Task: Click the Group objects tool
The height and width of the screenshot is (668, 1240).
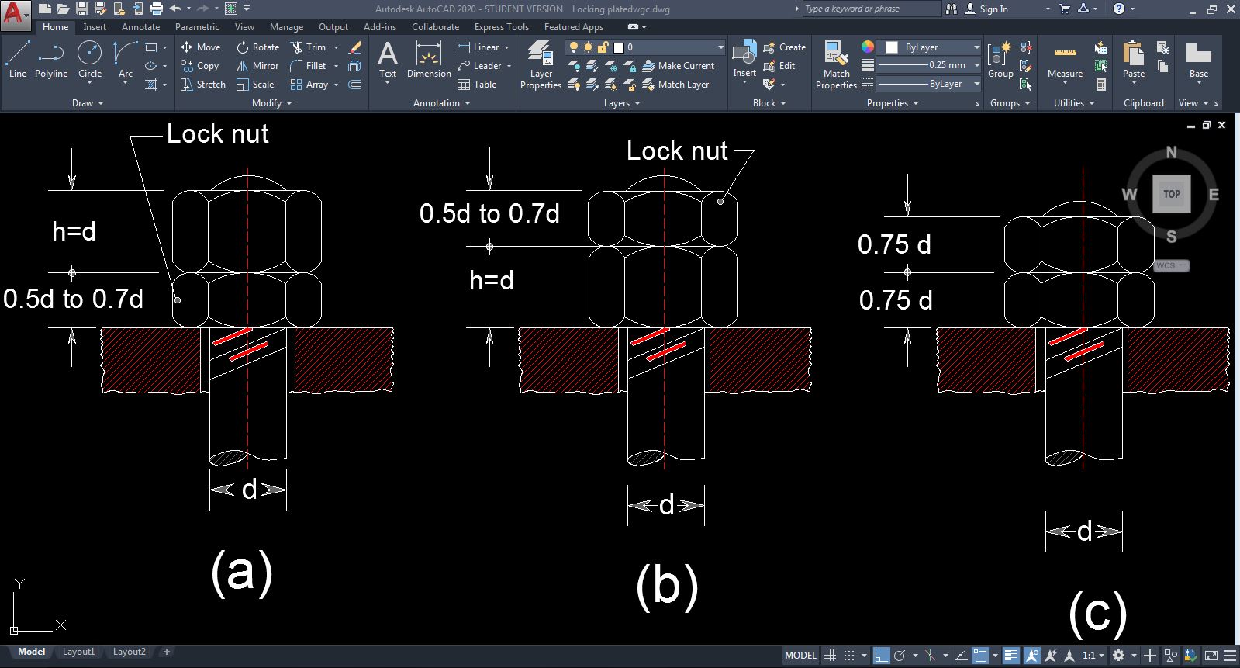Action: click(1000, 59)
